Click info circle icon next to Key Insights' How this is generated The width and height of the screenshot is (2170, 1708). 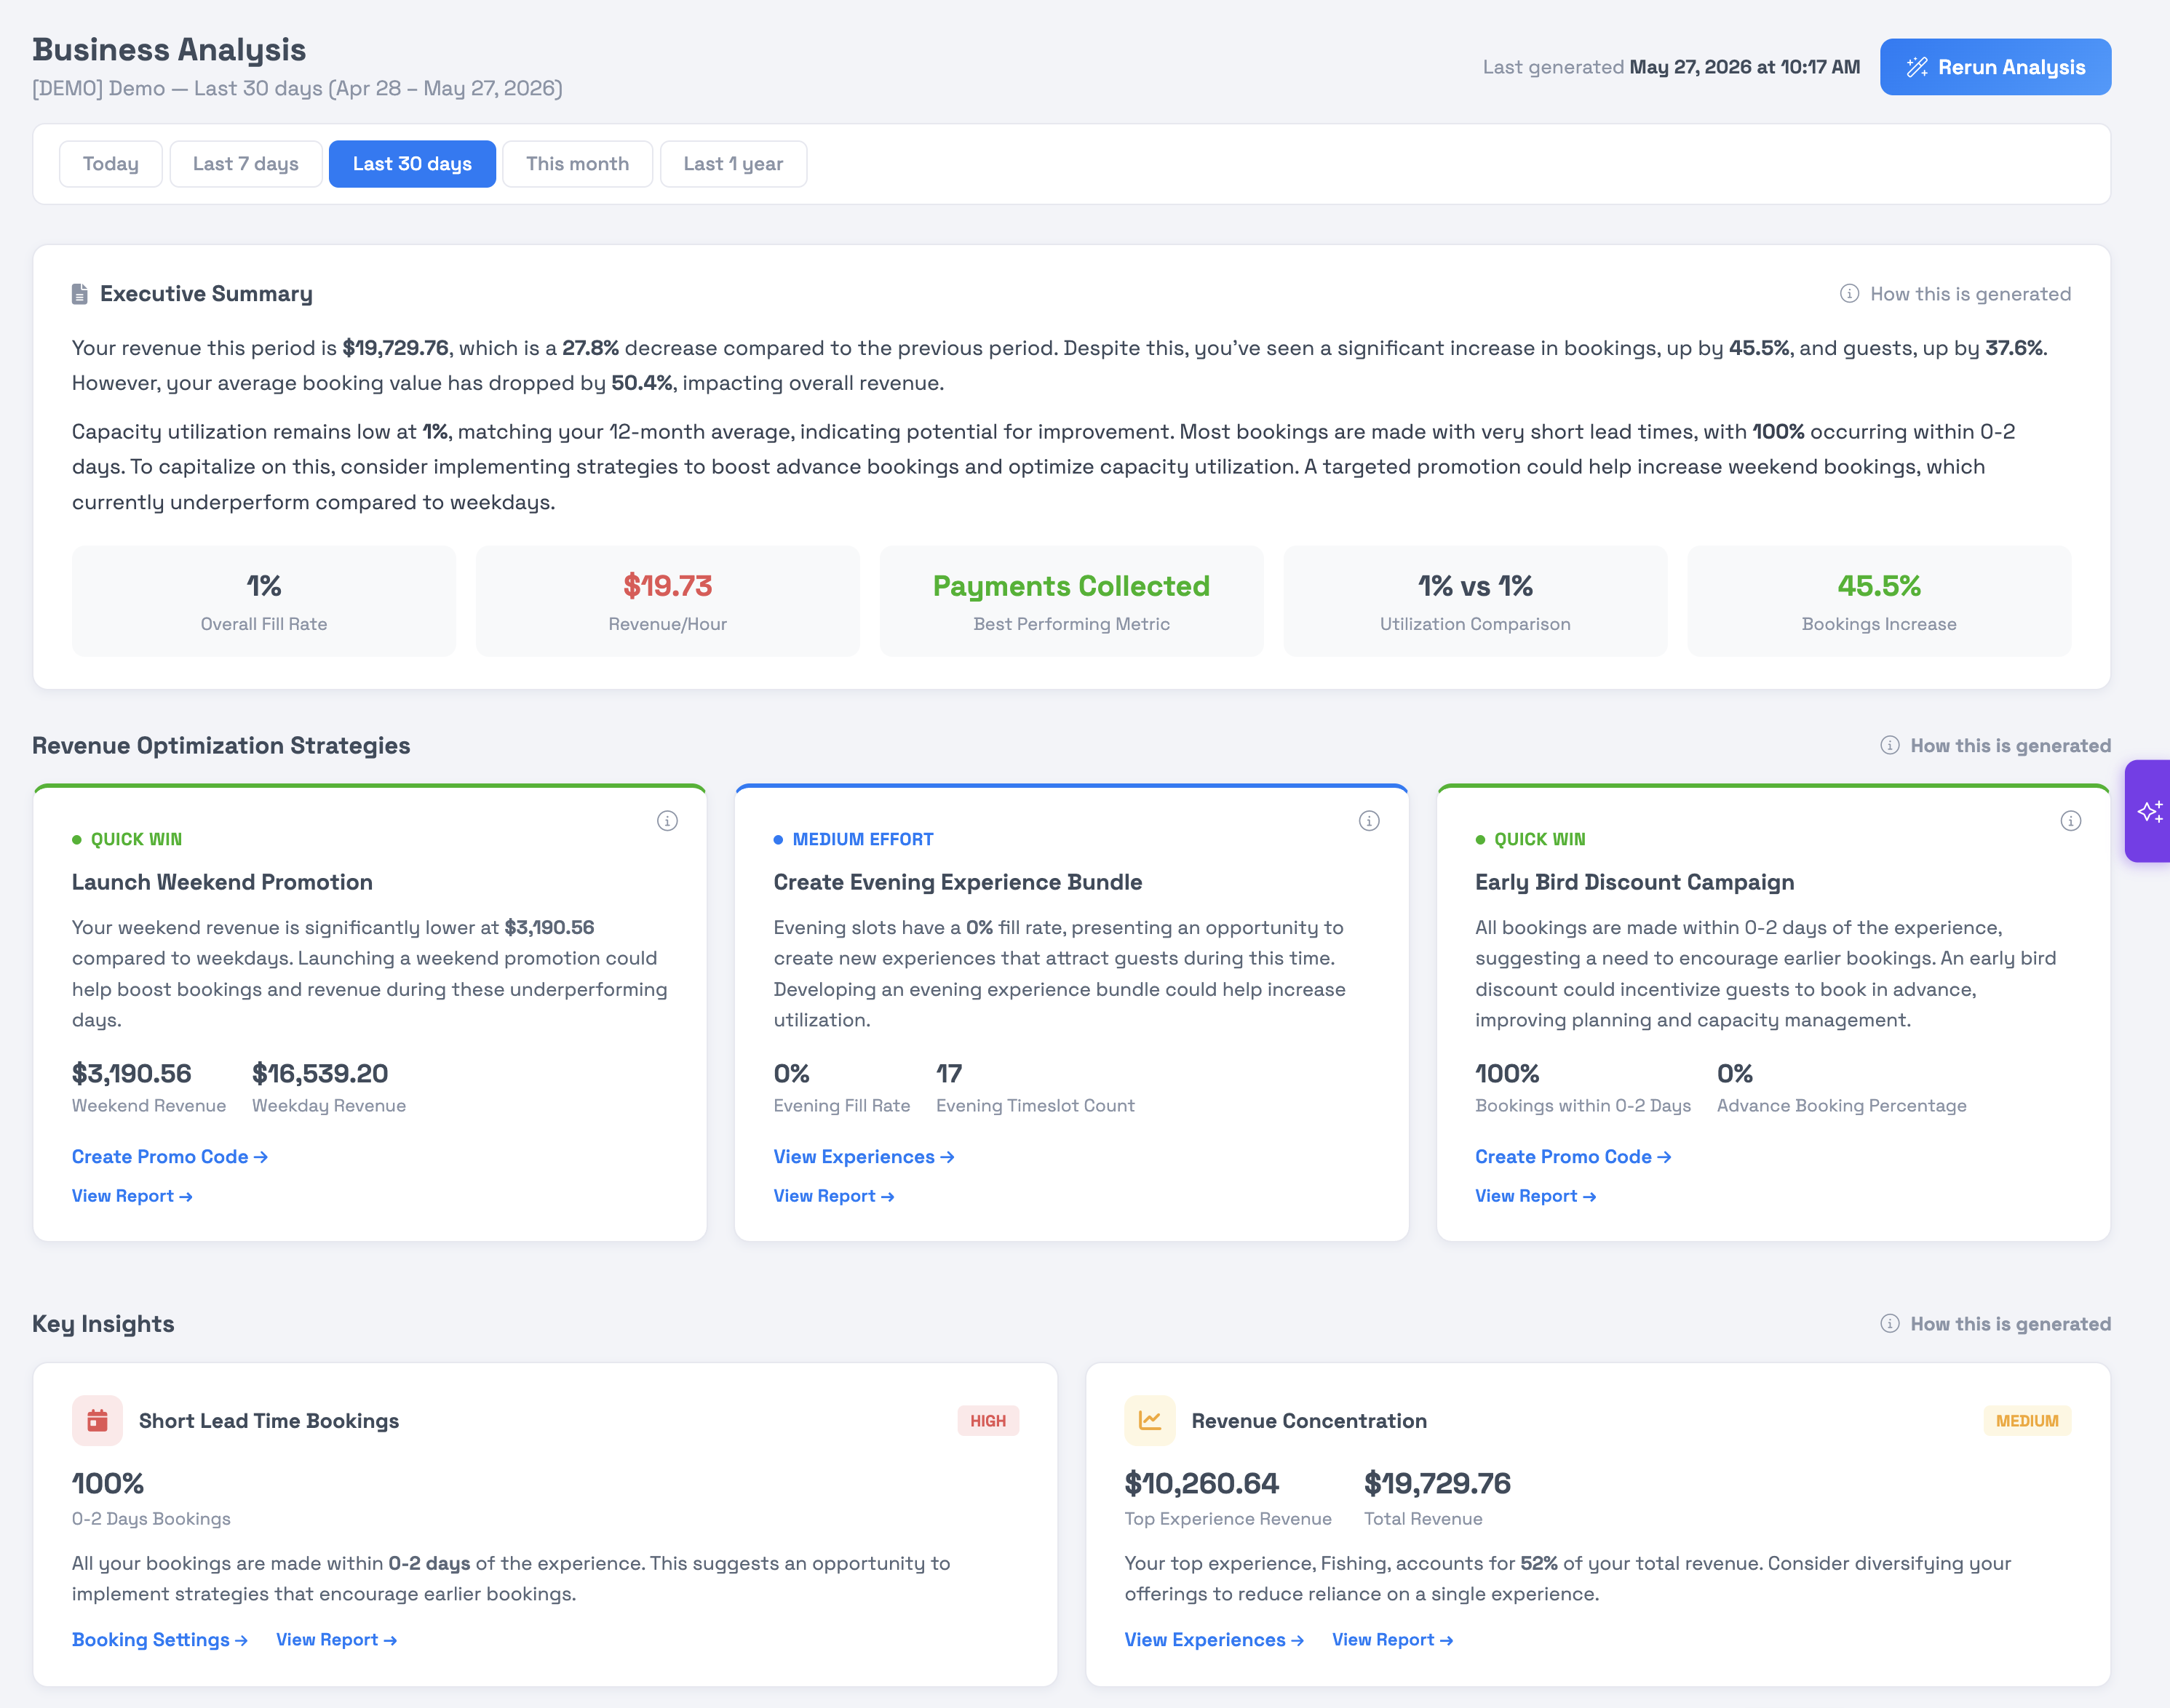pos(1890,1324)
